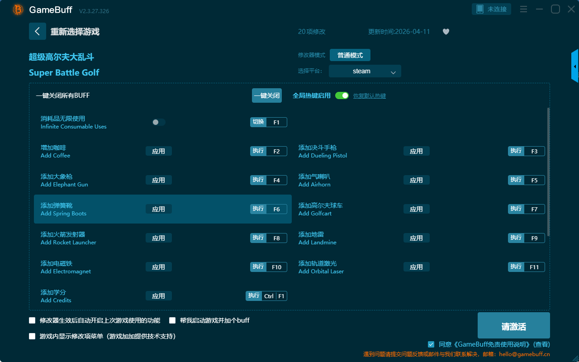Screen dimensions: 579x362
Task: Switch the trainer mode via 普通模式 button
Action: point(350,55)
